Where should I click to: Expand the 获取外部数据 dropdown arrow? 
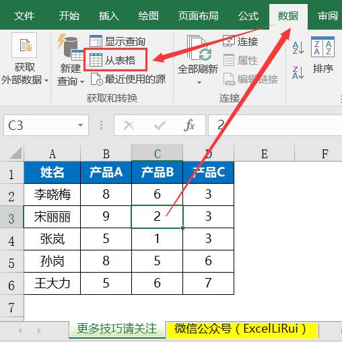[46, 80]
